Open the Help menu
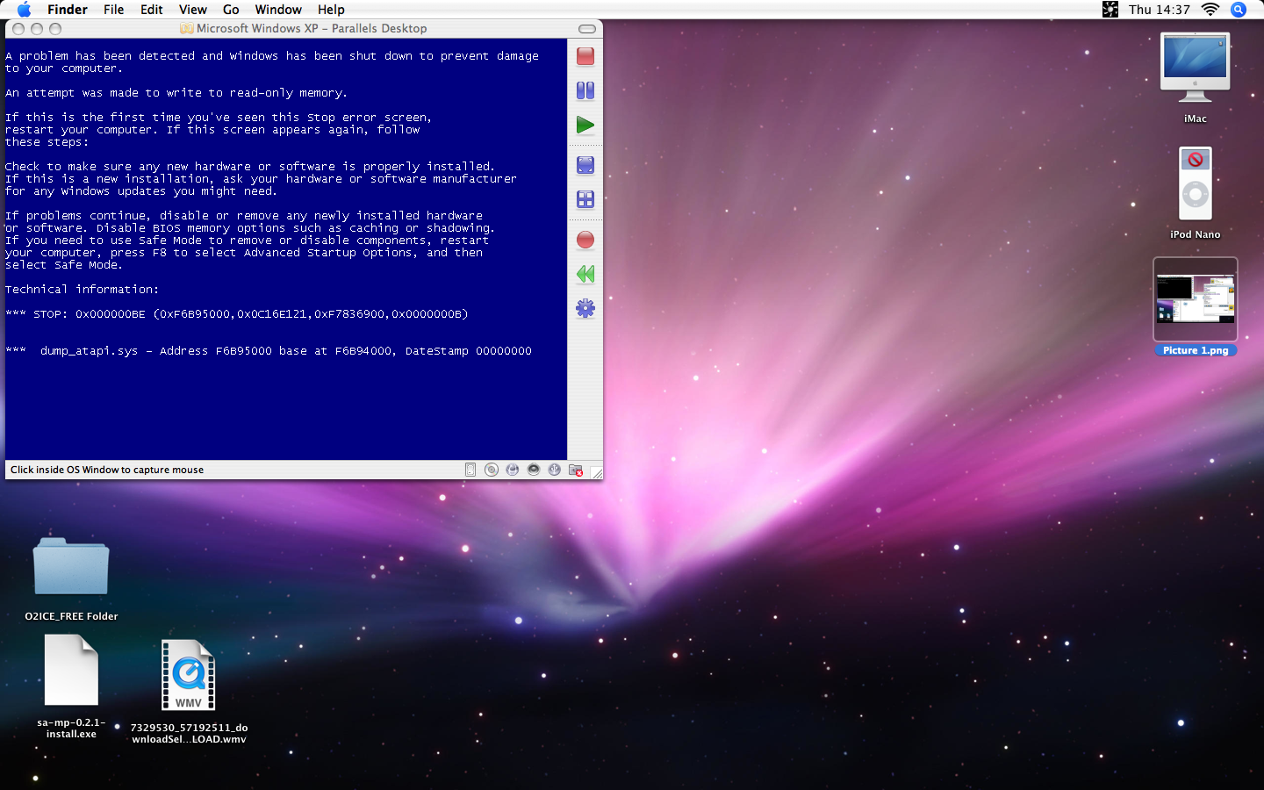1264x790 pixels. 331,10
